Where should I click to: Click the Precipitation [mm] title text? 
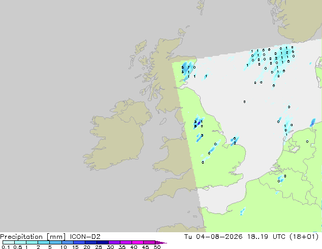click(x=33, y=237)
